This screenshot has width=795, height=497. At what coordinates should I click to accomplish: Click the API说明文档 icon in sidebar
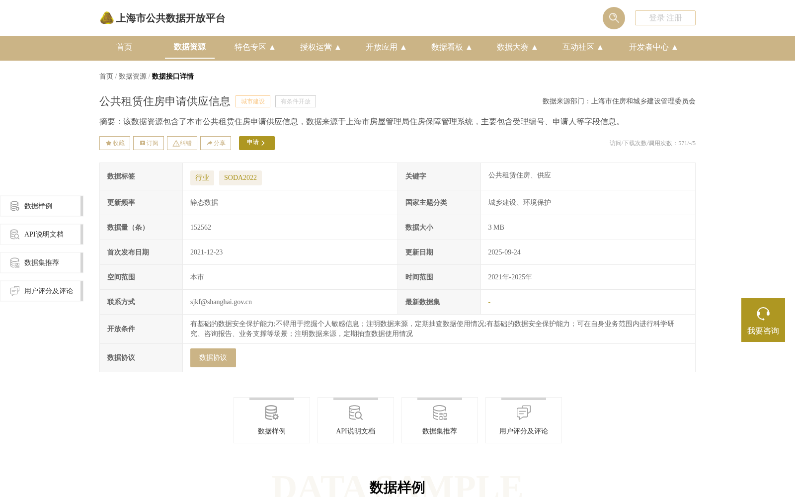[15, 234]
